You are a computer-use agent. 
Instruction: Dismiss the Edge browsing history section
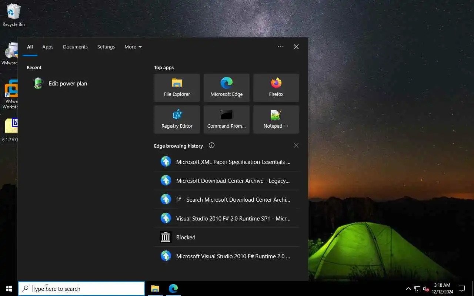[296, 145]
